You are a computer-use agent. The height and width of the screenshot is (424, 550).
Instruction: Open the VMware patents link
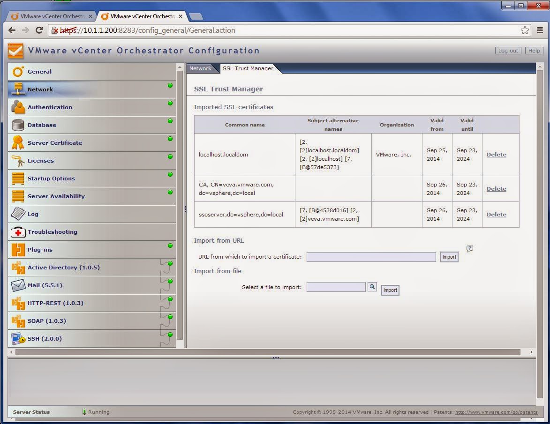(x=496, y=412)
